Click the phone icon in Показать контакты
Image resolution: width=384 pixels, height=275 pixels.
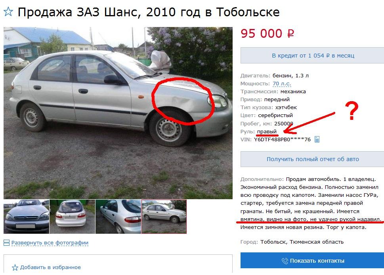coord(285,261)
